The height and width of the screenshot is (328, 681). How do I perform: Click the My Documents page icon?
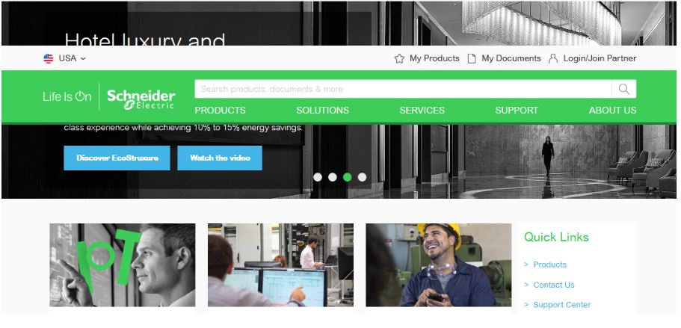pyautogui.click(x=471, y=58)
